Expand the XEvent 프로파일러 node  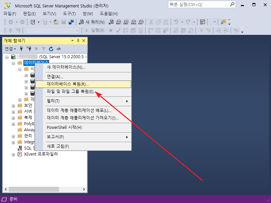tap(13, 155)
